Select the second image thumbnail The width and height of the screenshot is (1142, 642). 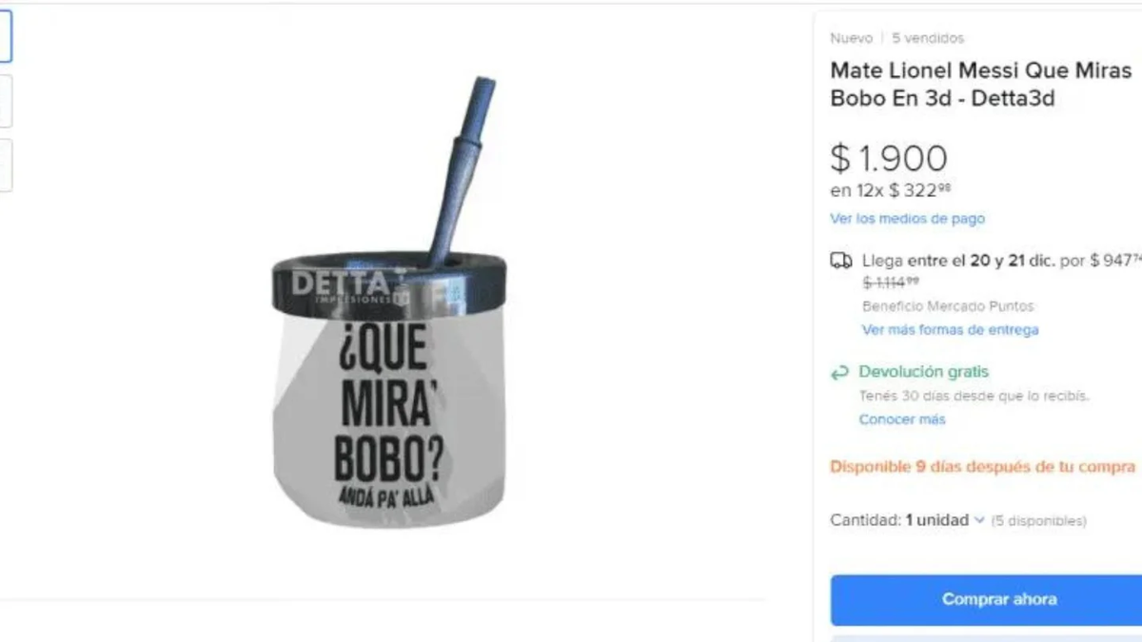pos(5,102)
